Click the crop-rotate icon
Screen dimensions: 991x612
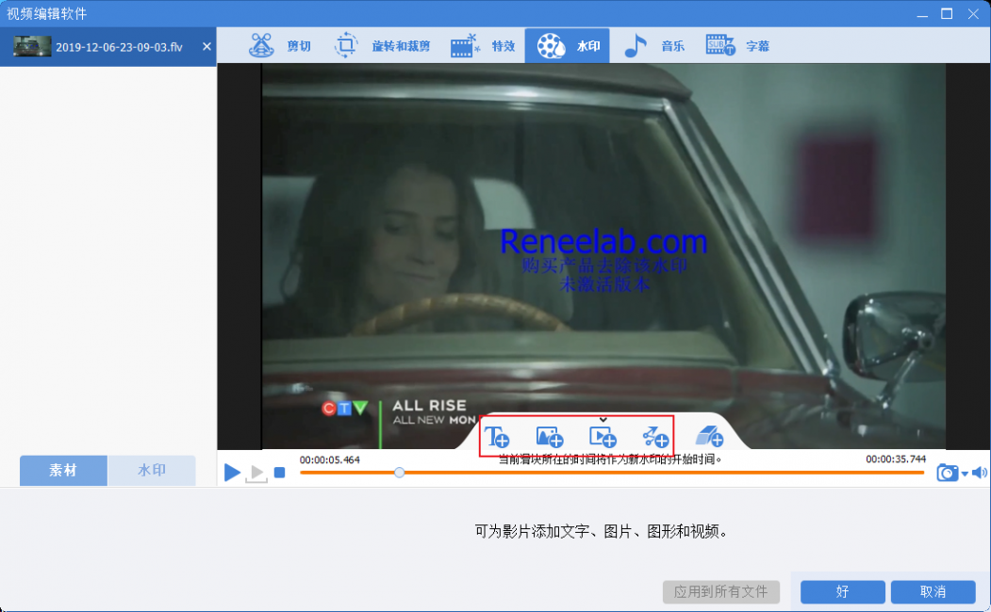point(346,45)
